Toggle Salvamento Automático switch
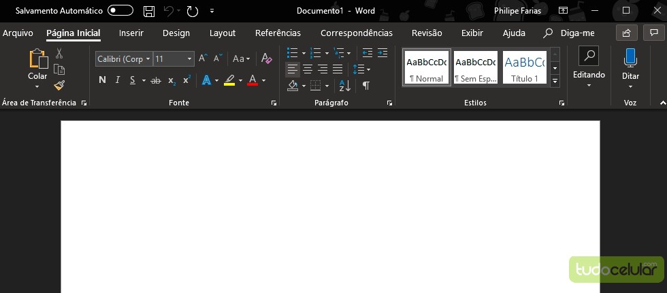Viewport: 667px width, 293px height. 120,11
